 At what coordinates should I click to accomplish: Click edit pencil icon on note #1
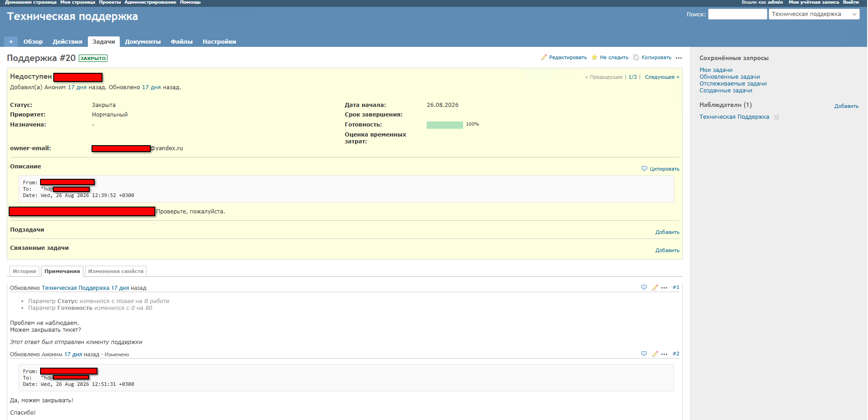(x=655, y=287)
